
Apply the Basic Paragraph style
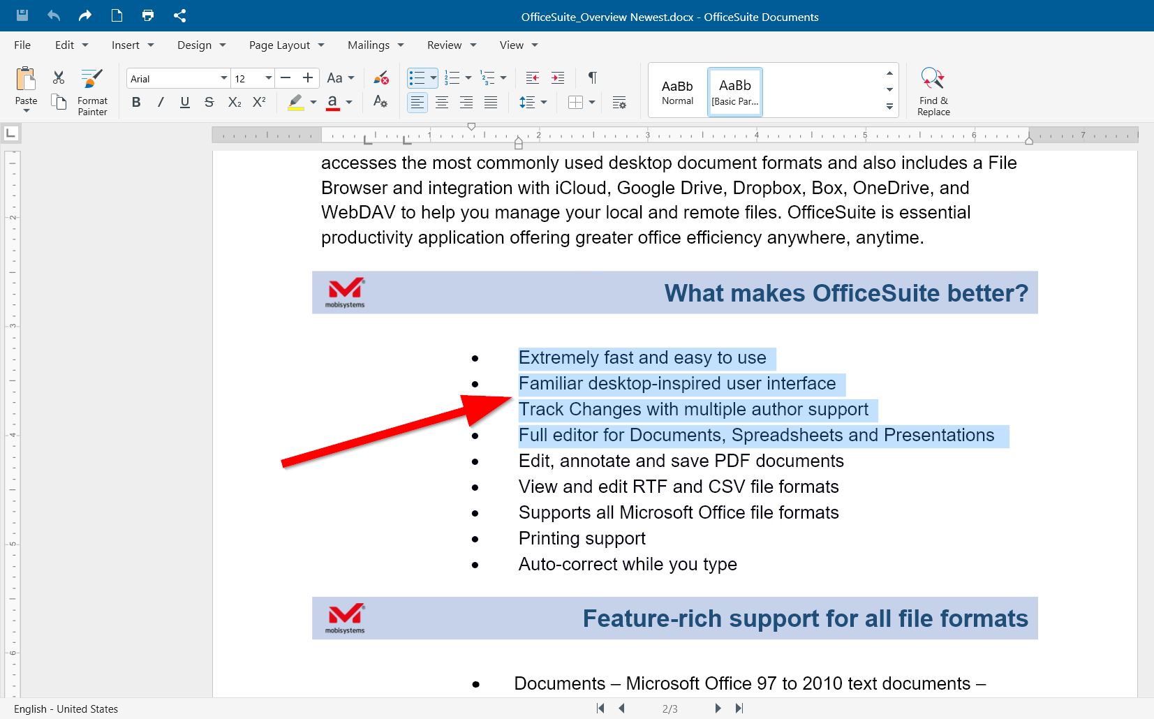[x=734, y=91]
